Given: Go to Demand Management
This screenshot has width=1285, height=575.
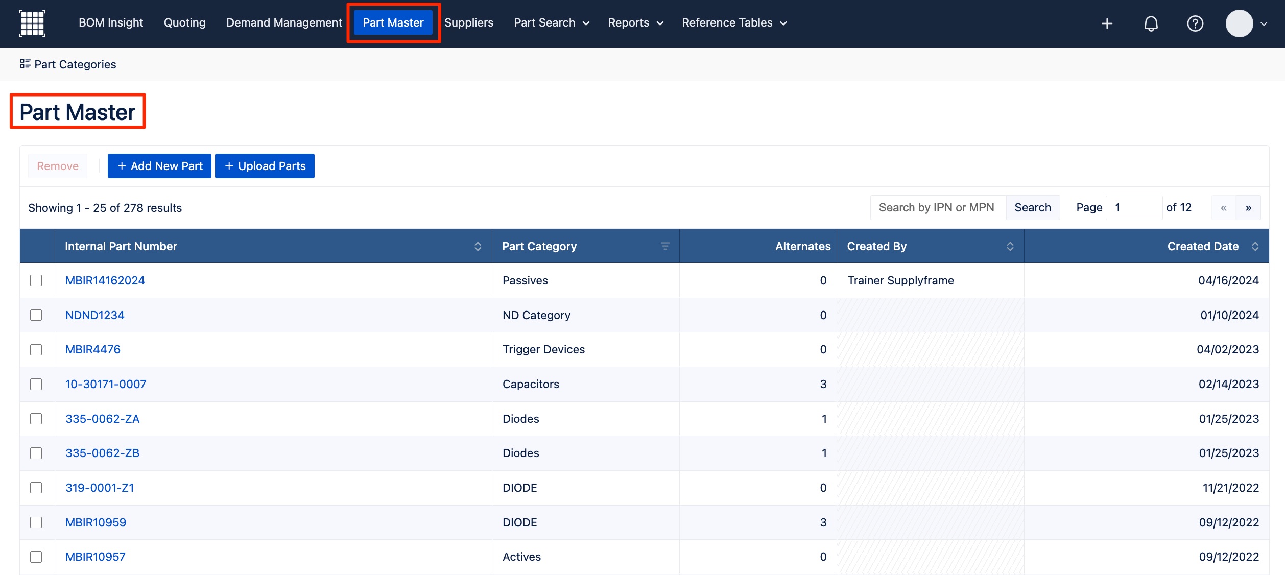Looking at the screenshot, I should [284, 23].
